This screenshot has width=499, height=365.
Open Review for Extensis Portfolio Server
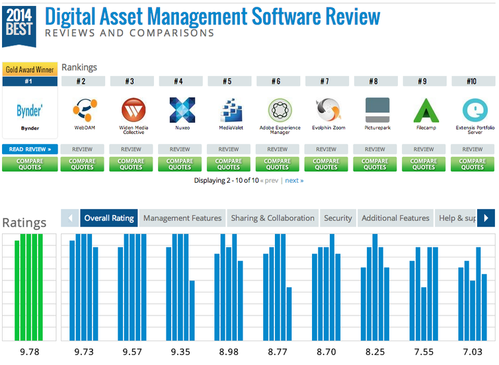point(473,149)
